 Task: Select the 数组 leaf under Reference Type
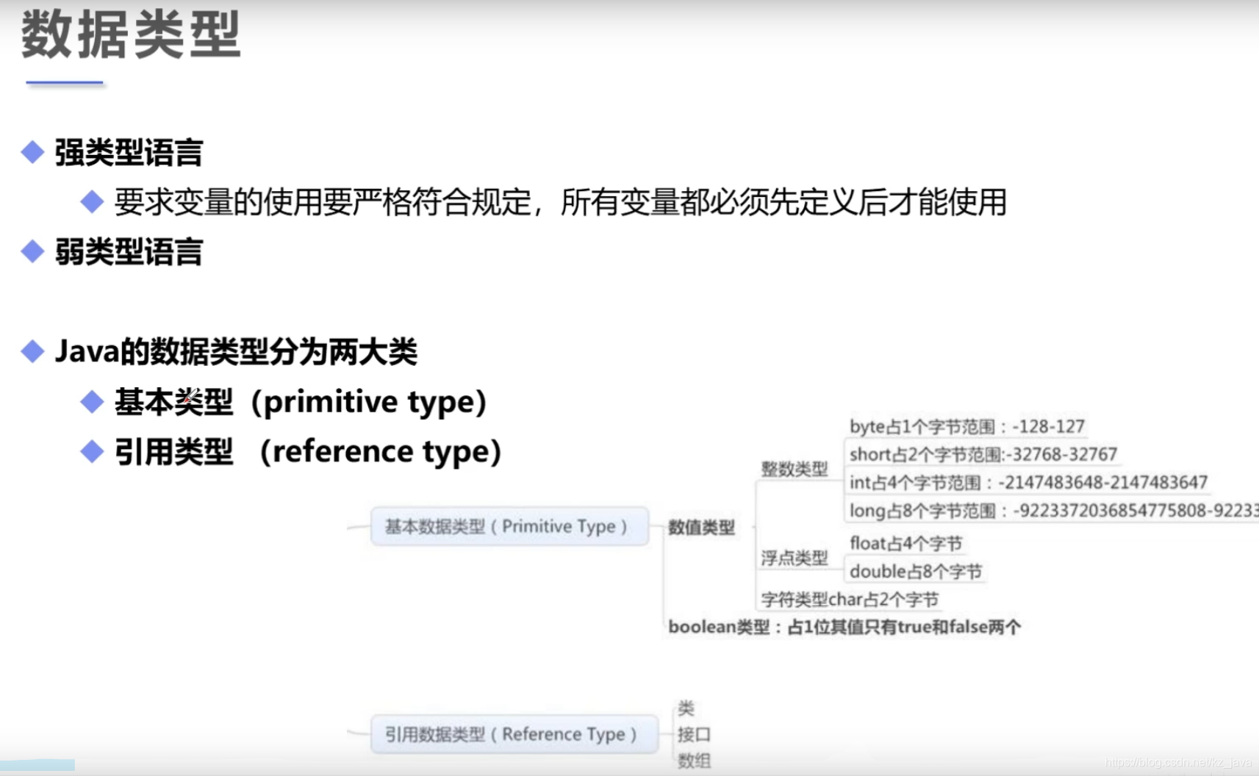pos(694,761)
